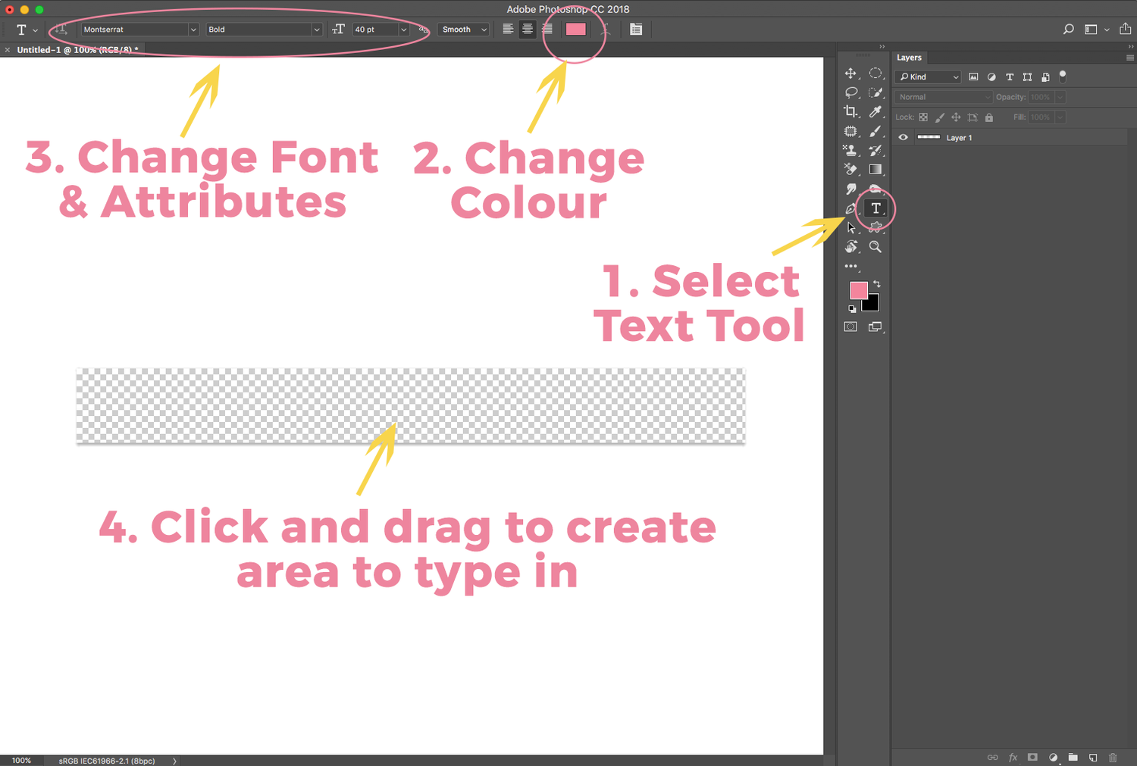Screen dimensions: 1137x766
Task: Open Photoshop search with the magnifier button
Action: [1068, 29]
